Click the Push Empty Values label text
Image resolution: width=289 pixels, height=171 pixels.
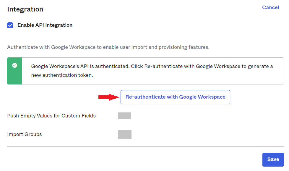click(x=51, y=116)
